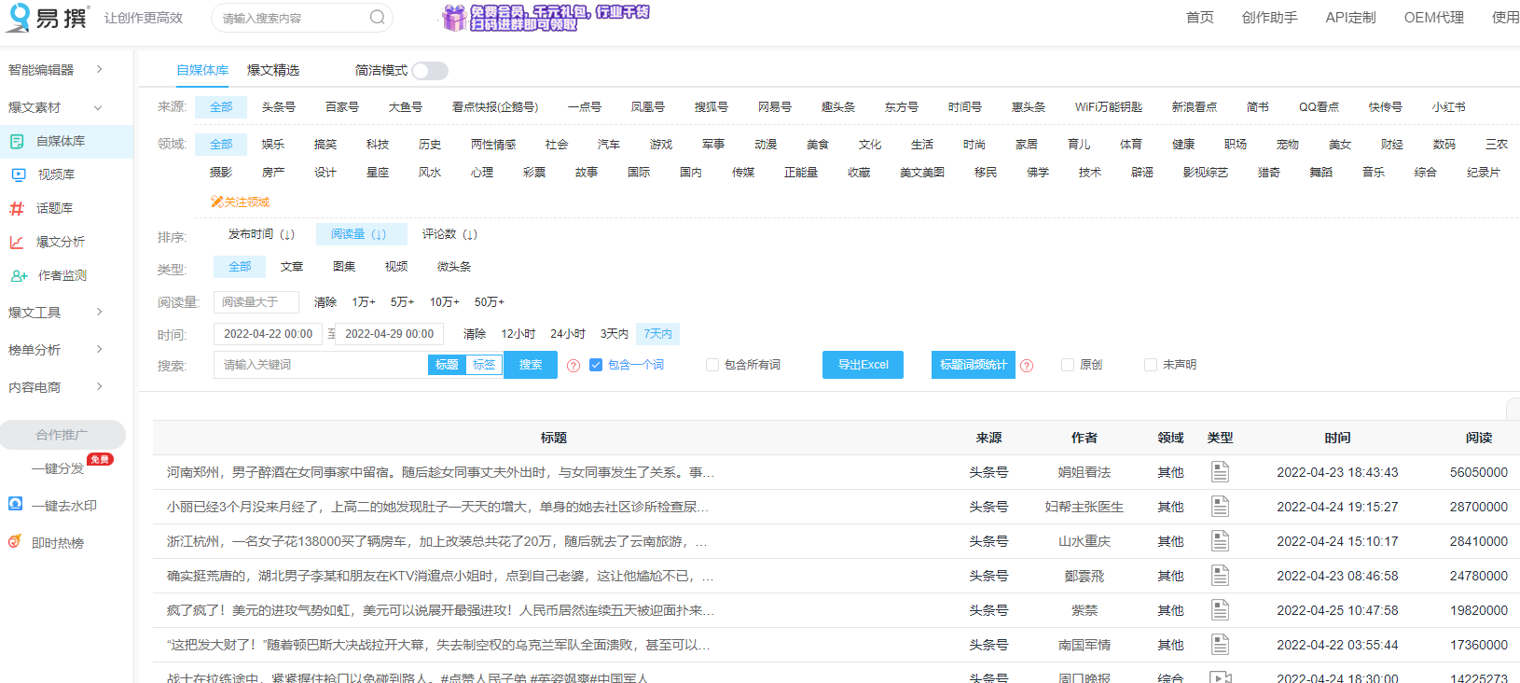Click the 关注领域 edit icon
This screenshot has width=1520, height=683.
click(216, 202)
